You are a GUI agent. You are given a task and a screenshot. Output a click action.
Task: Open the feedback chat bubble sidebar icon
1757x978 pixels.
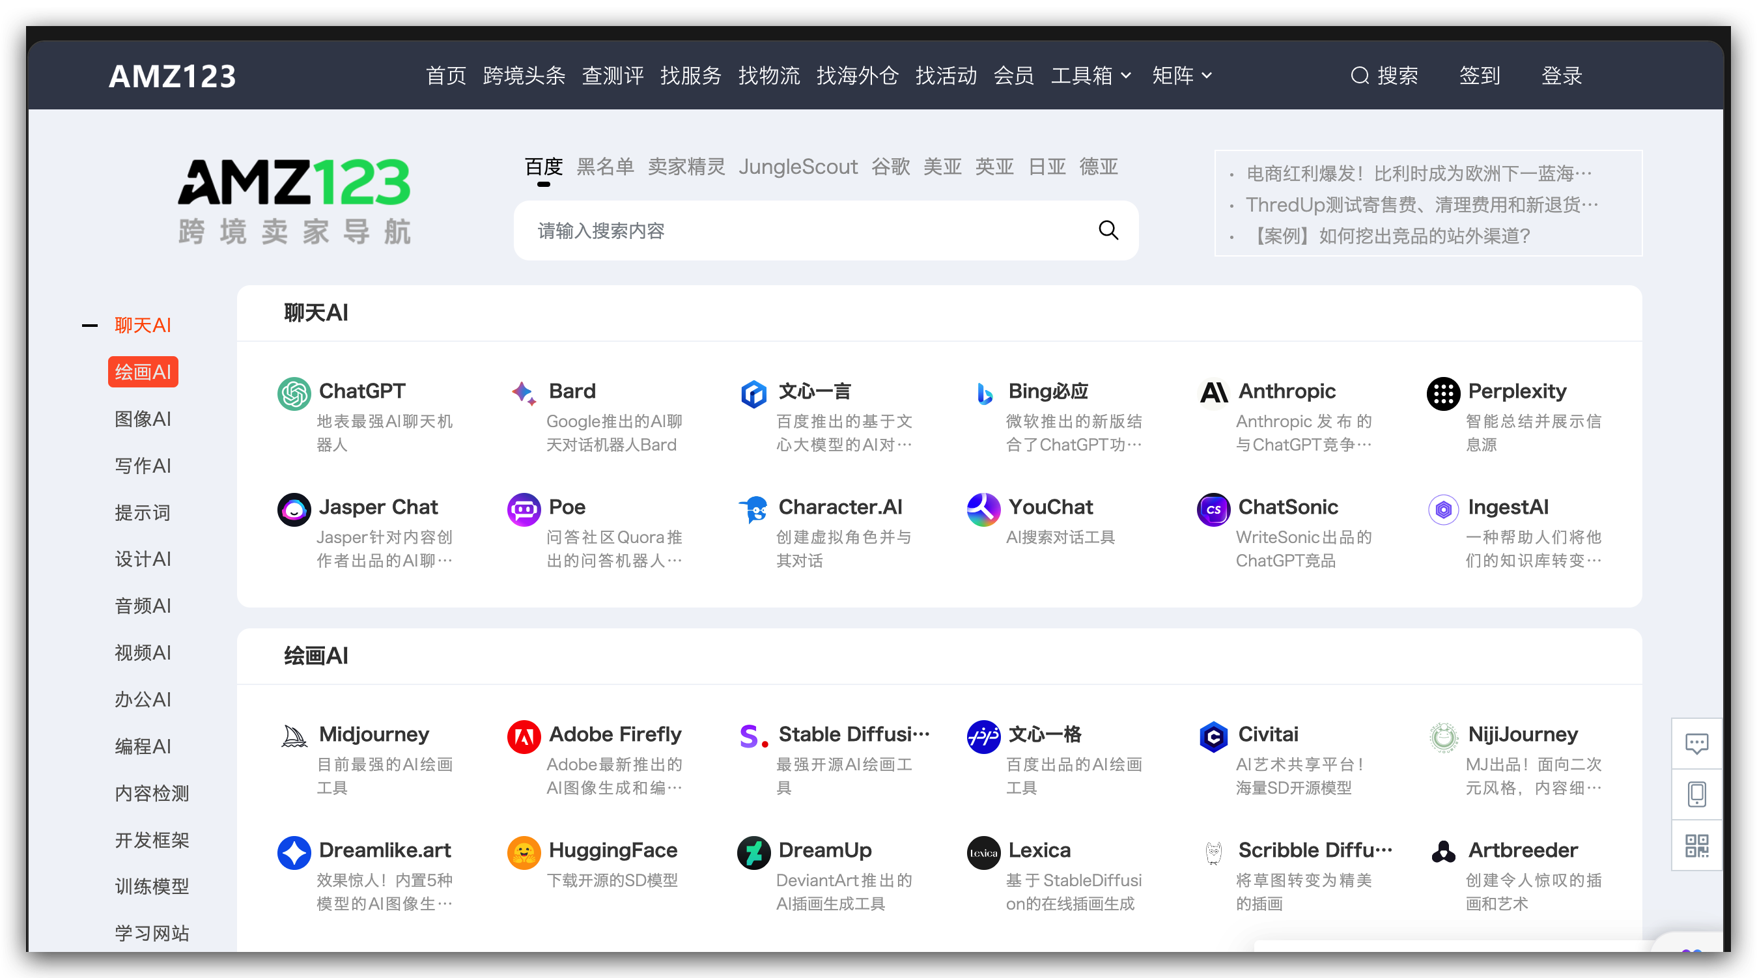pyautogui.click(x=1696, y=743)
